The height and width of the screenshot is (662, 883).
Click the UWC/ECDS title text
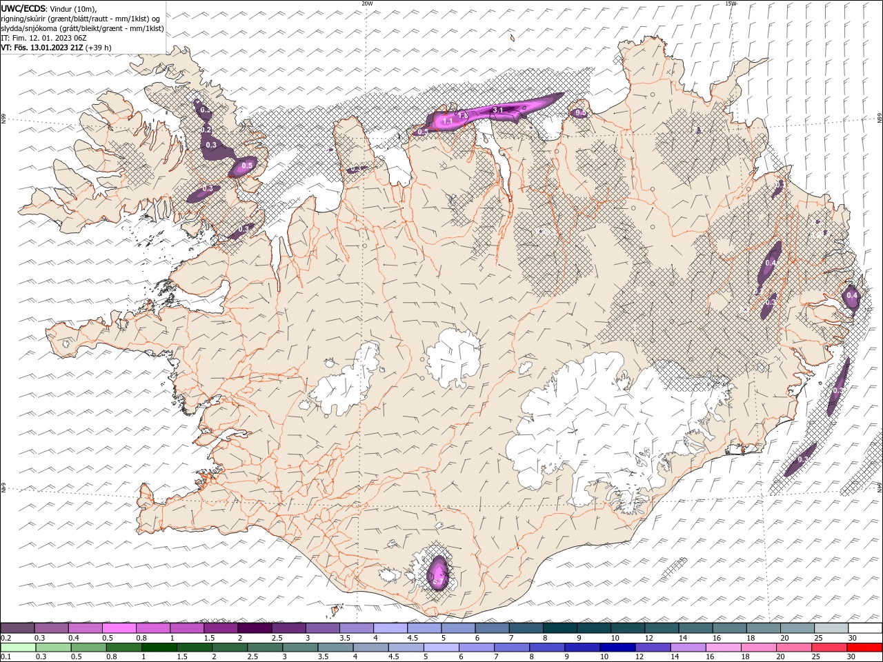(x=23, y=8)
